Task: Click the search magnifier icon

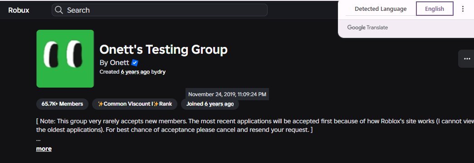Action: click(x=59, y=10)
